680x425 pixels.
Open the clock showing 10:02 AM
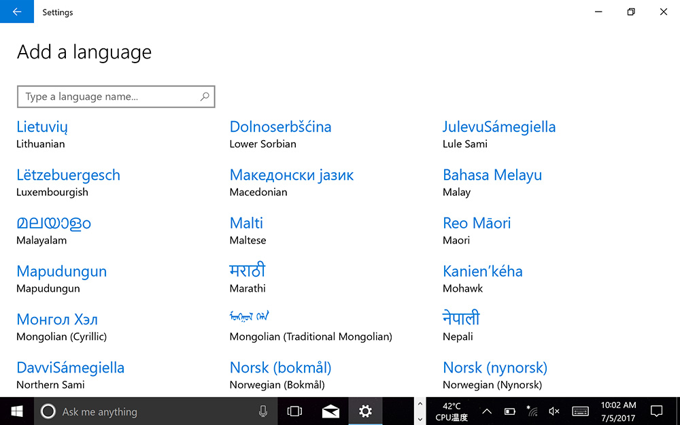point(618,411)
